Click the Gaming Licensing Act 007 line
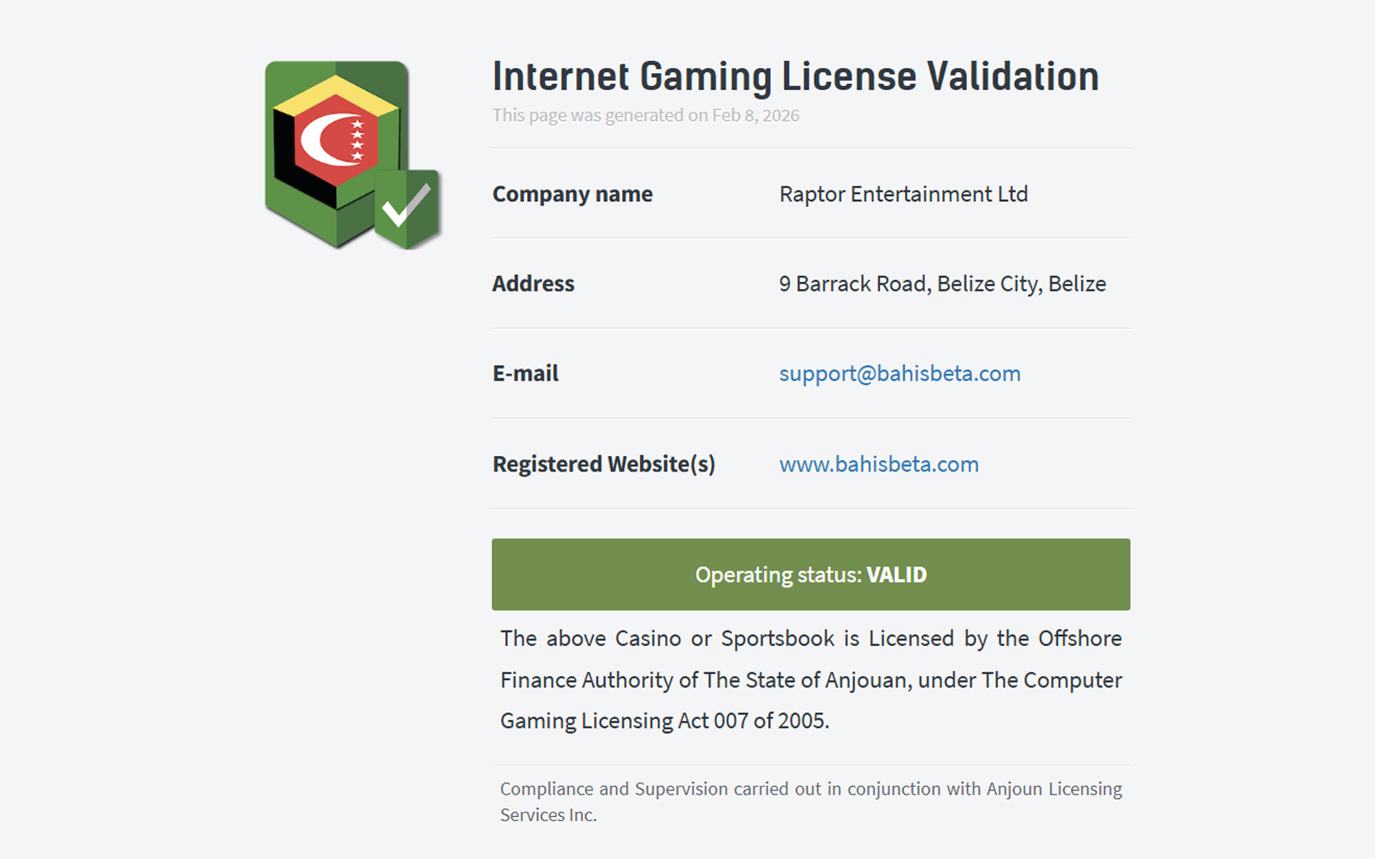The height and width of the screenshot is (859, 1375). coord(664,721)
